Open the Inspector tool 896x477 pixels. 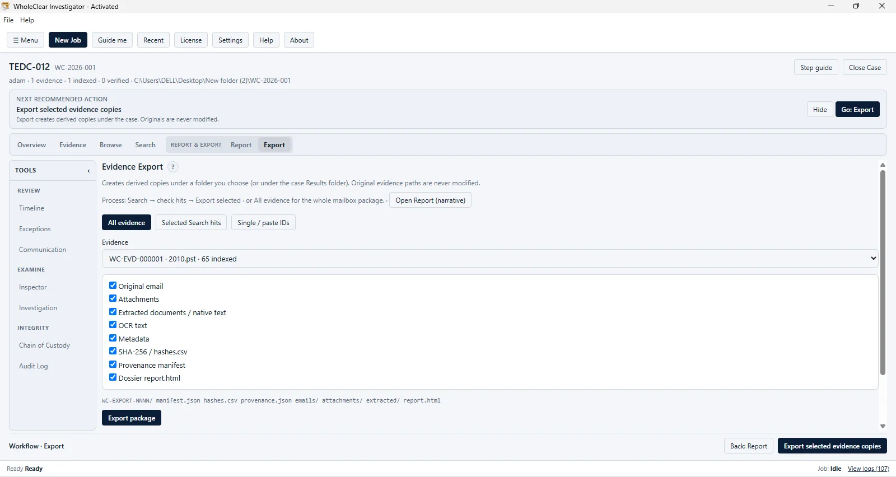coord(33,287)
